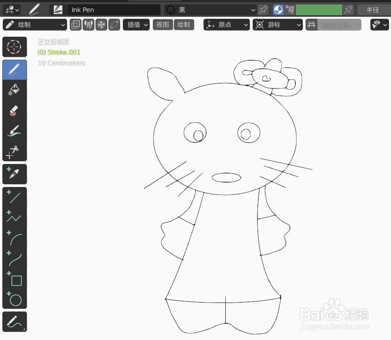Select the Box primitive tool

point(14,278)
